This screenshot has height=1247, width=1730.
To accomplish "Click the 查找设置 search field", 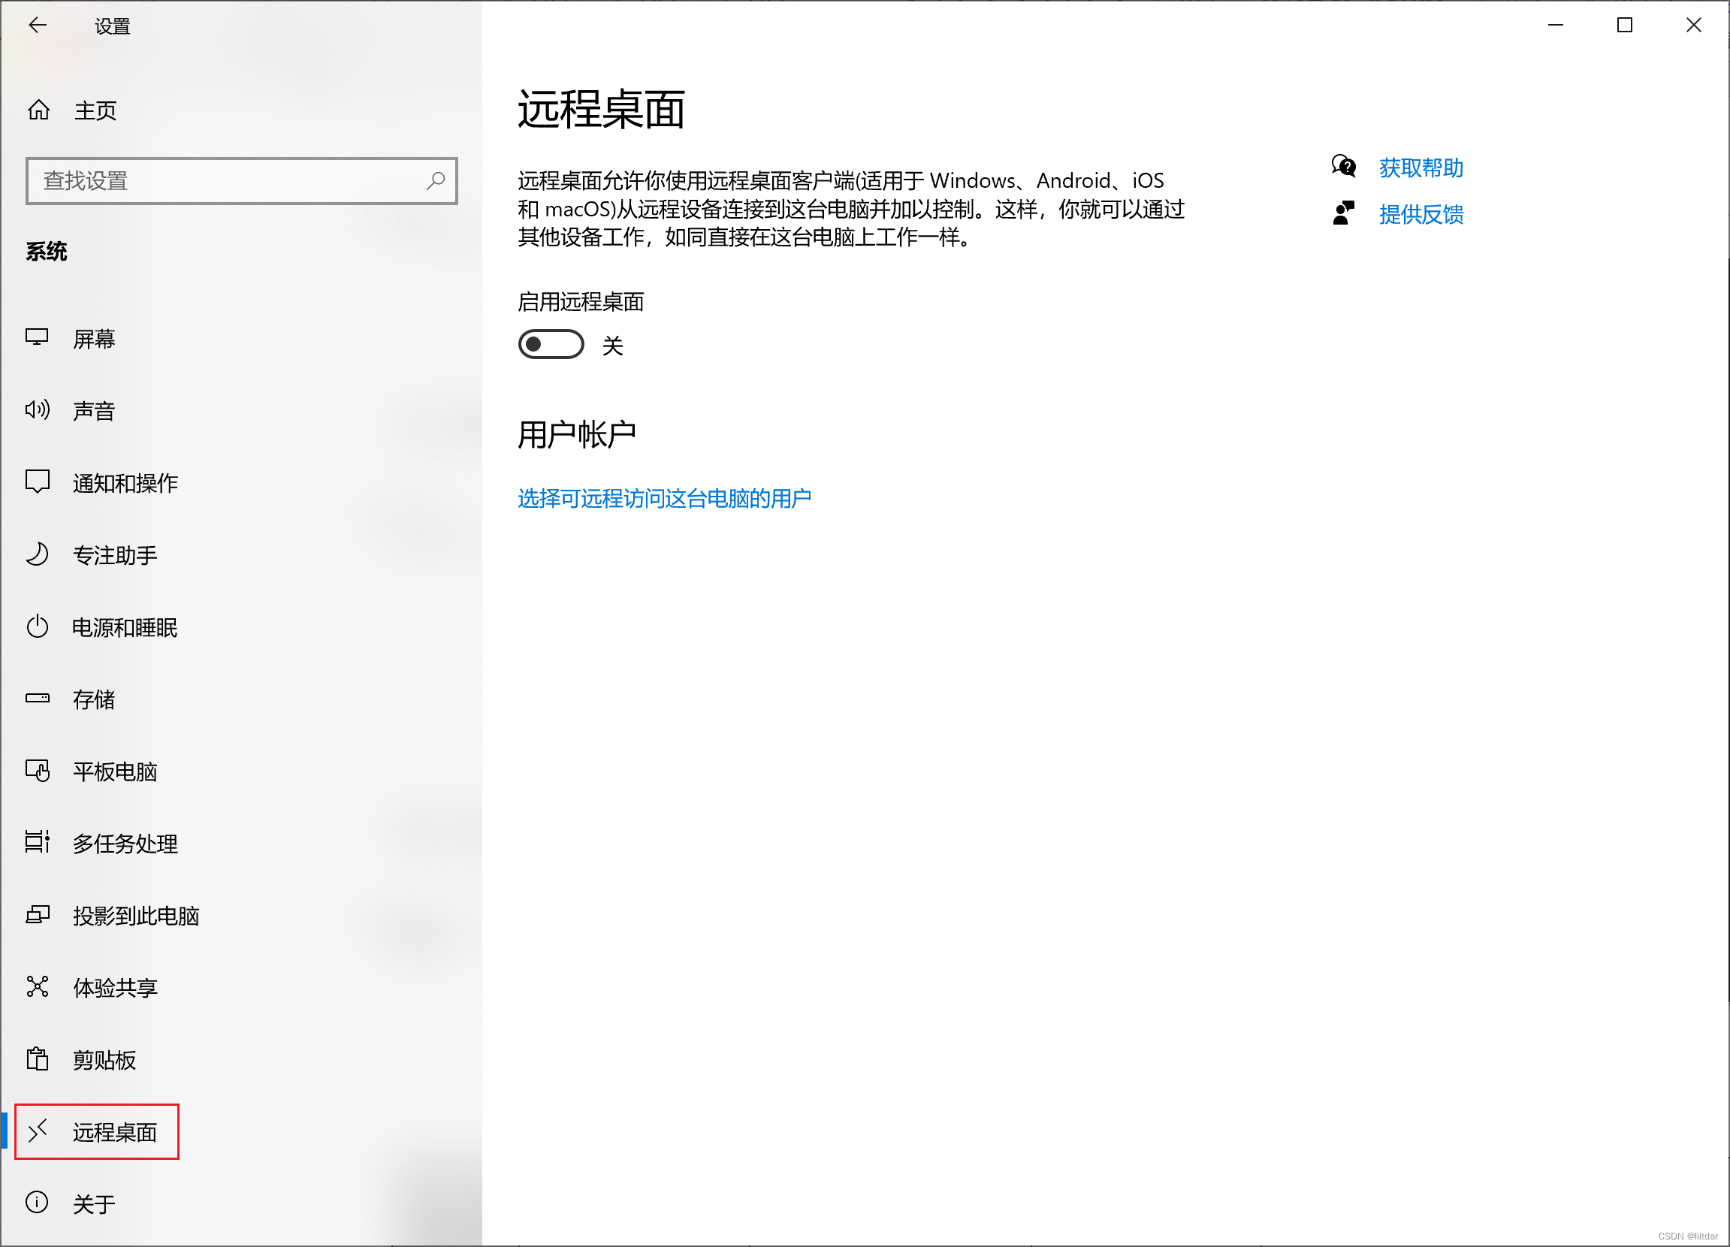I will point(229,181).
